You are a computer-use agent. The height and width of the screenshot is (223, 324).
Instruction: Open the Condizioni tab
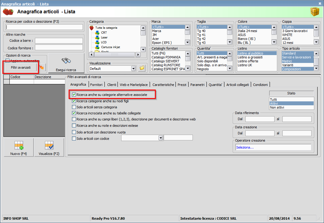pos(260,85)
